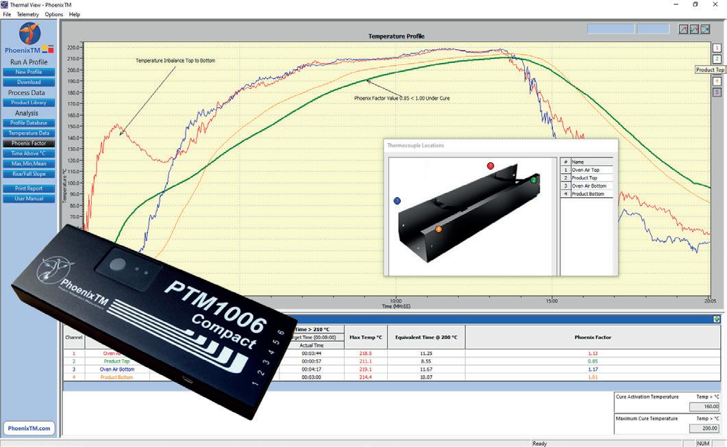Screen dimensions: 727x447
Task: Open the Telemetry menu
Action: click(x=28, y=14)
